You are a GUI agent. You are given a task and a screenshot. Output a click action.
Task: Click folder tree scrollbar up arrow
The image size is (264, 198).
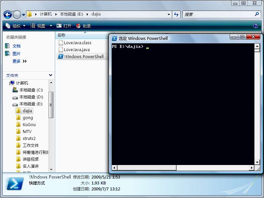point(51,82)
